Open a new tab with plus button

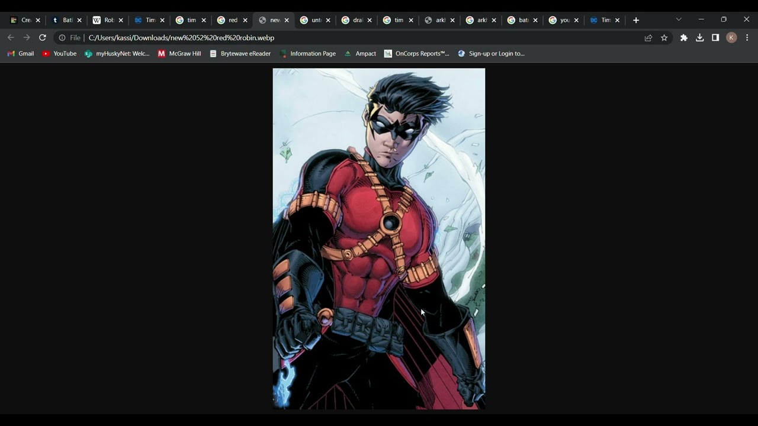636,20
